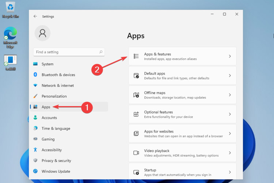
Task: Click the Accessibility figure icon
Action: point(35,150)
